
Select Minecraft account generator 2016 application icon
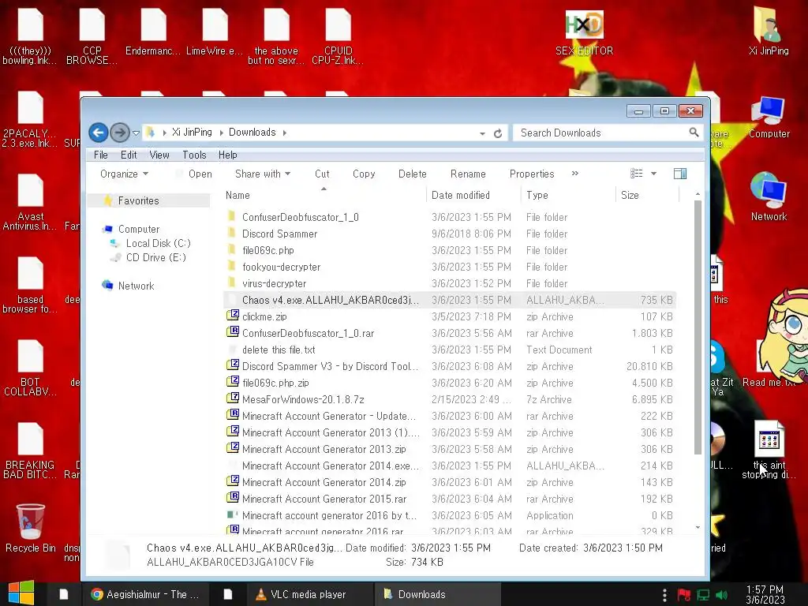click(x=233, y=514)
